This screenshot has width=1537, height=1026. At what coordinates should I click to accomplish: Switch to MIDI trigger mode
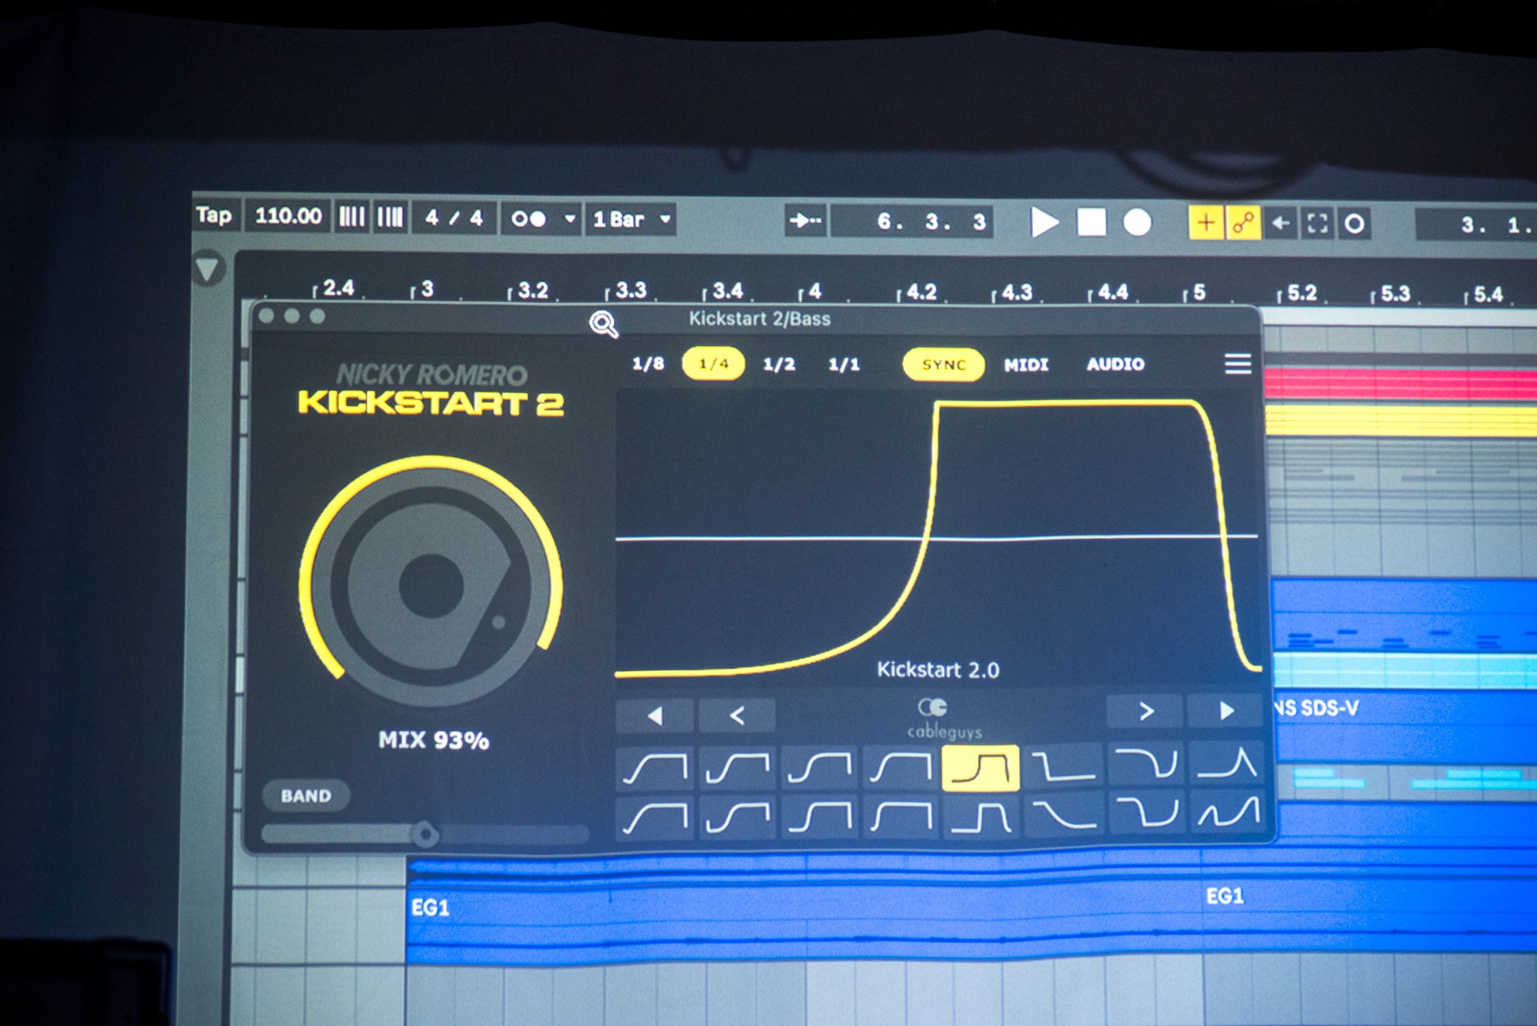click(1026, 365)
